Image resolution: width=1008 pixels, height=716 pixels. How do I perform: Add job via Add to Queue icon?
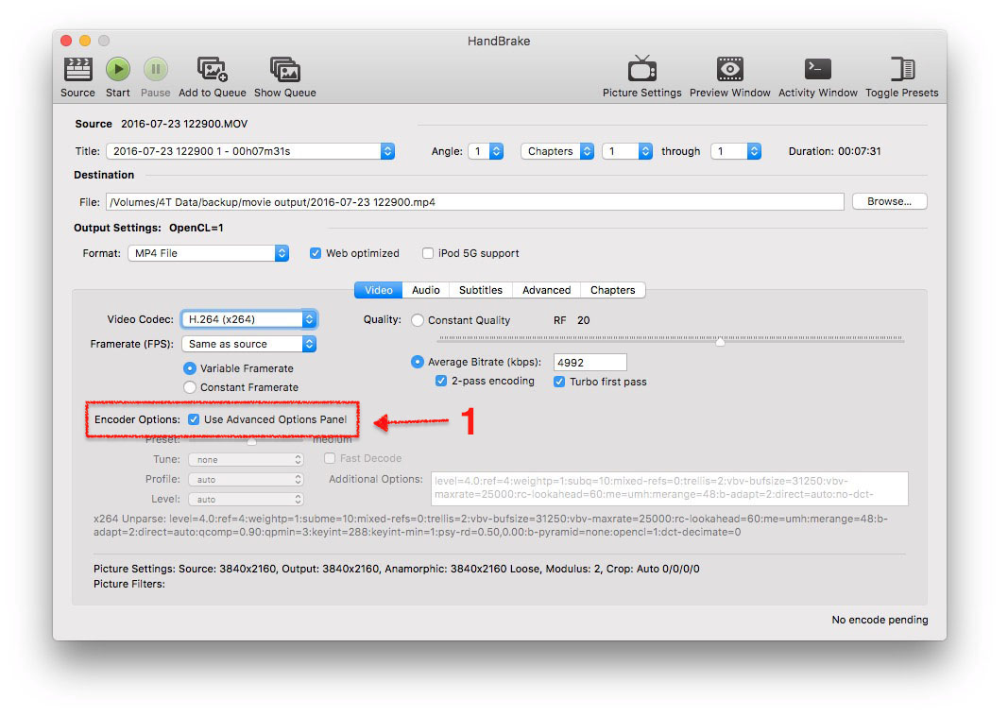(213, 69)
